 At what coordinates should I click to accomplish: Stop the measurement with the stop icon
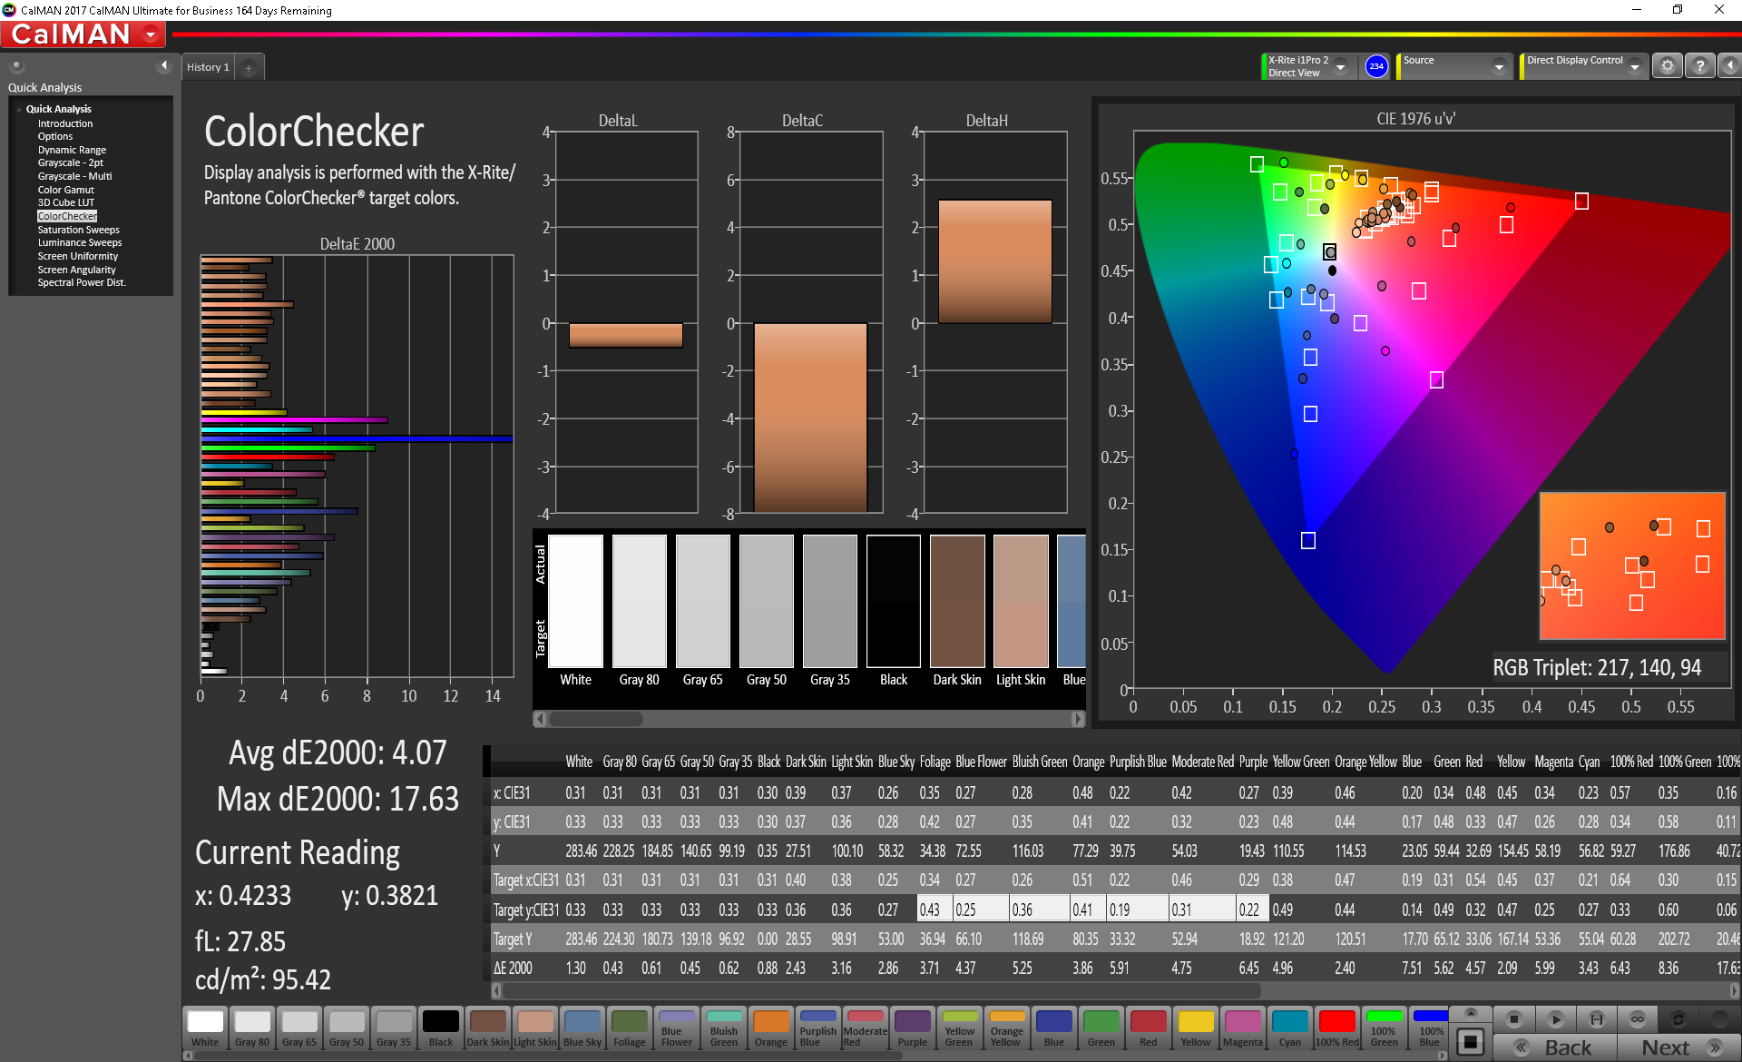click(x=1513, y=1019)
